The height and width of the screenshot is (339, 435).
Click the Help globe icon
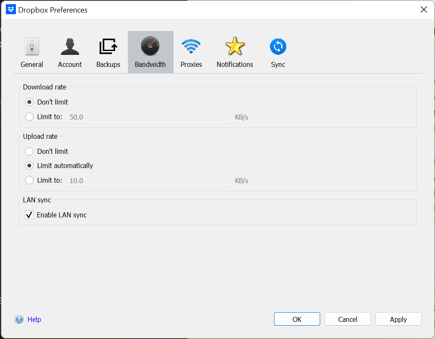pos(19,319)
